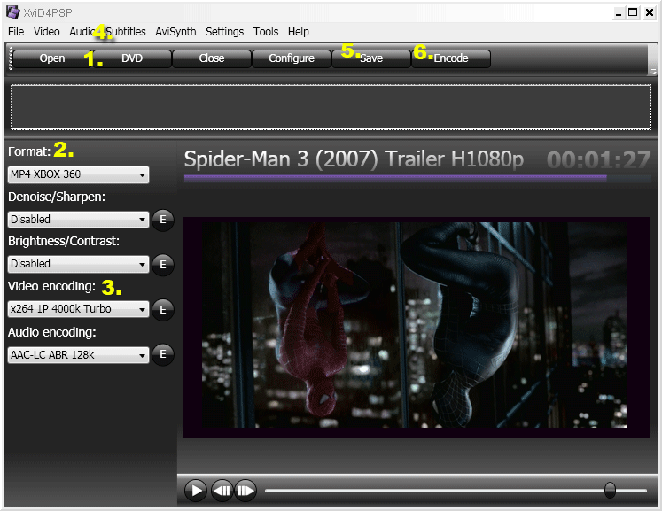The height and width of the screenshot is (511, 662).
Task: Open the Help menu
Action: click(x=299, y=32)
